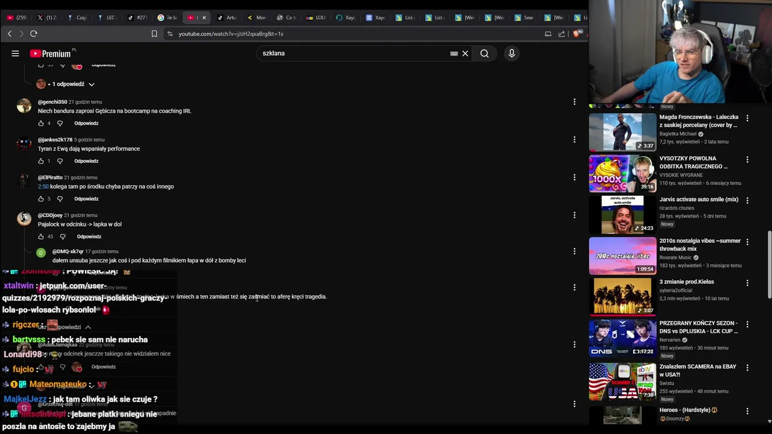
Task: Open options menu for @ElPiratto comment
Action: coord(574,177)
